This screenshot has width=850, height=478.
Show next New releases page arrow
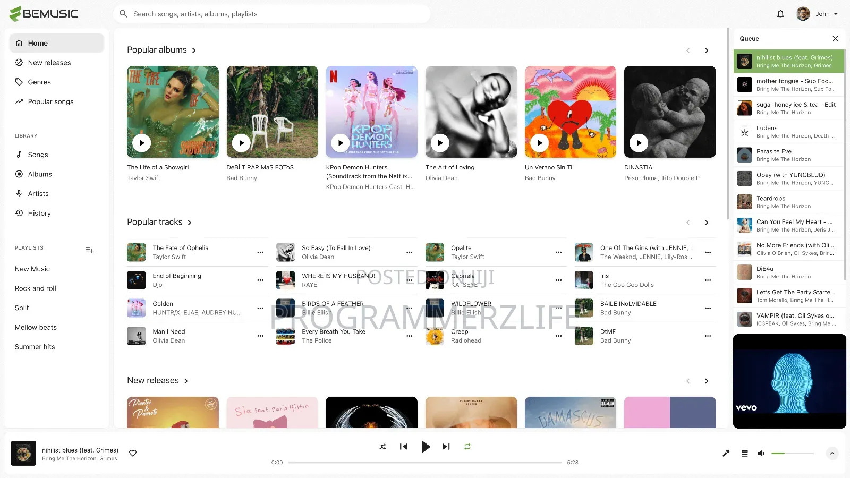pos(707,381)
